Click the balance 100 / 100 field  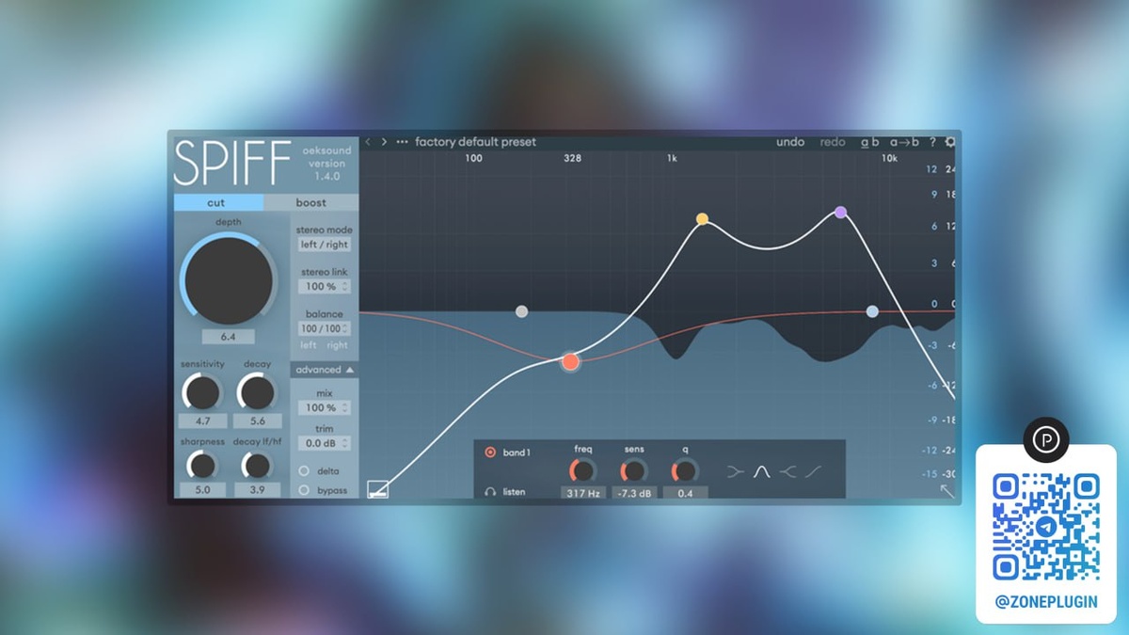pyautogui.click(x=324, y=328)
